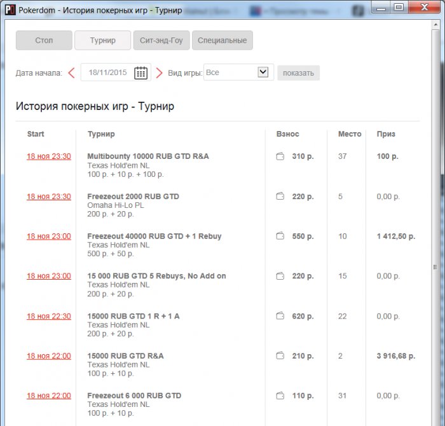Click wallet icon beside 550 p. buy-in
The height and width of the screenshot is (426, 445).
[280, 236]
